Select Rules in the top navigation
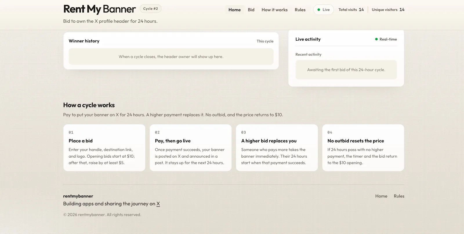Viewport: 464px width, 234px height. click(x=300, y=10)
